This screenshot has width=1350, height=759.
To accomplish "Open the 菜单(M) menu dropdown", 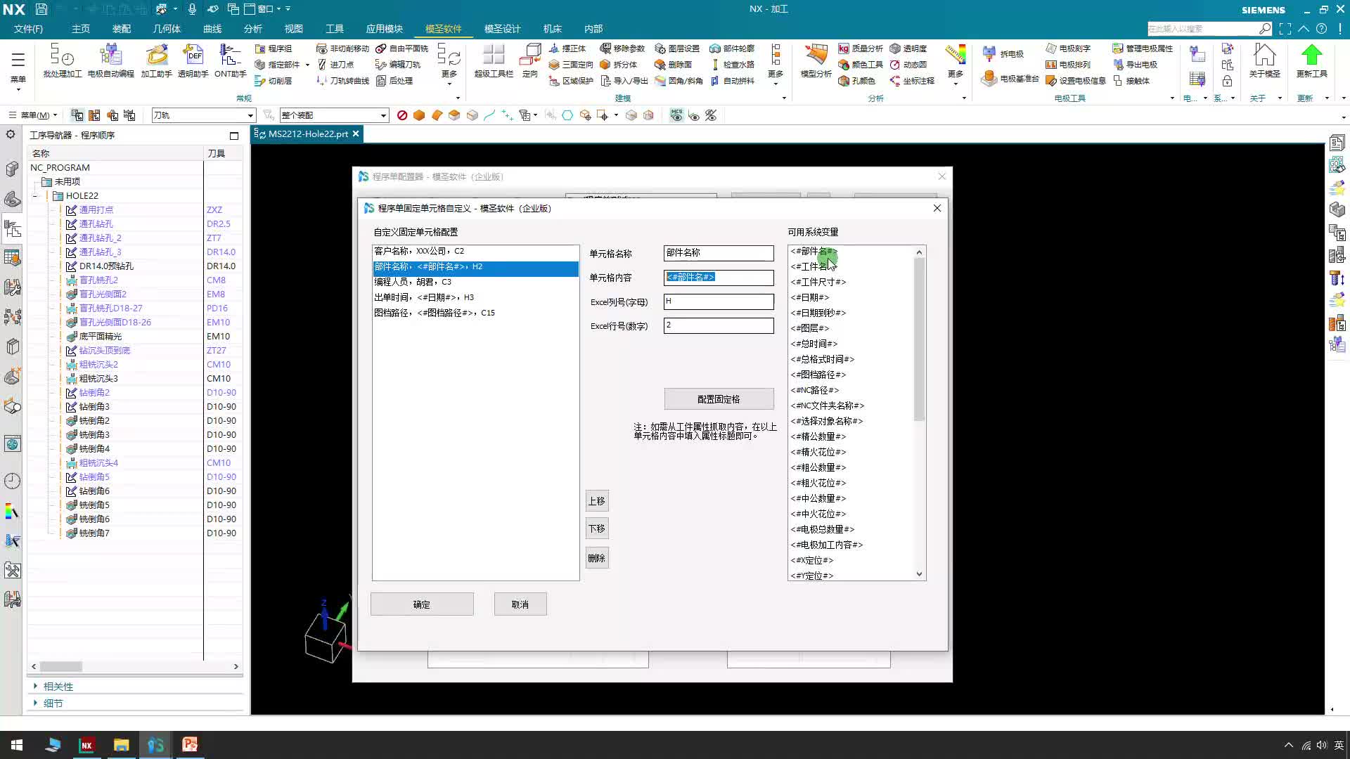I will [x=33, y=115].
